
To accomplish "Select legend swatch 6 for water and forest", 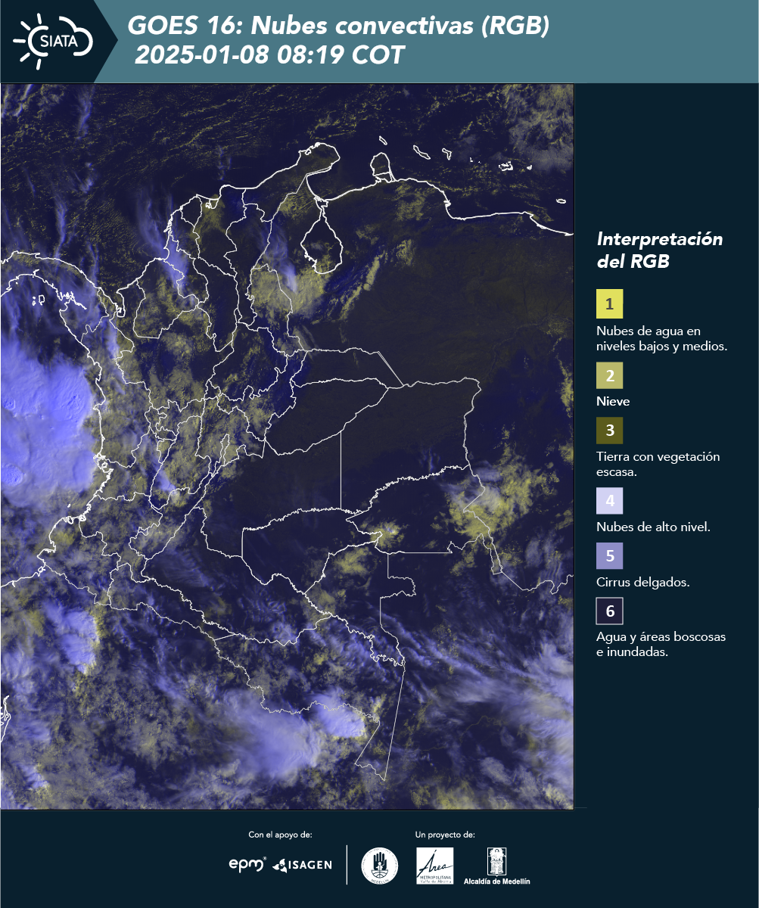I will [x=609, y=611].
